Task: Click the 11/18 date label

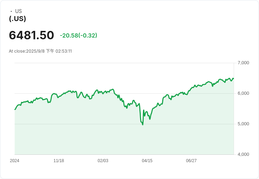Action: point(59,161)
